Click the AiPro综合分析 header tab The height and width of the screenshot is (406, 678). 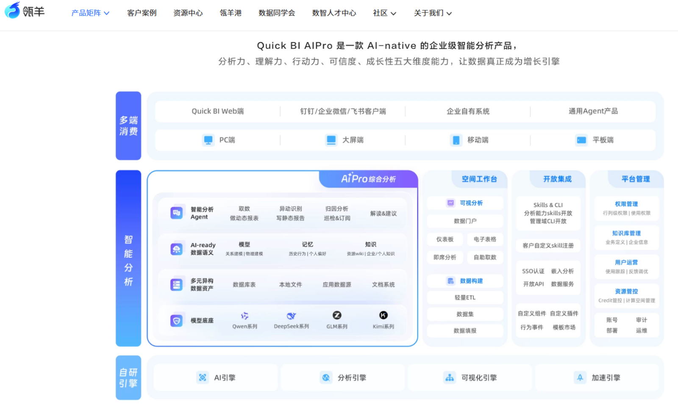coord(368,179)
